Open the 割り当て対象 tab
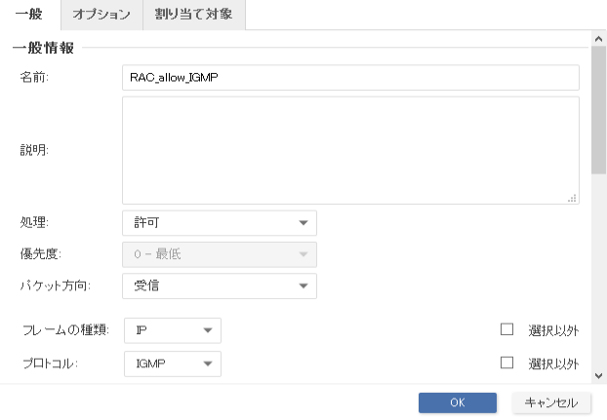Screen dimensions: 607x420 coord(193,15)
